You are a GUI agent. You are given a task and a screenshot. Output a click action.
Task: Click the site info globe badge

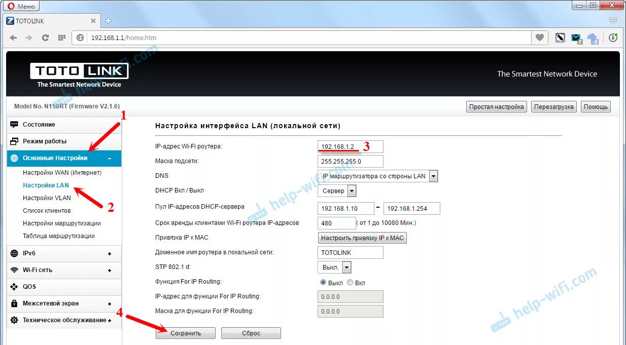[x=80, y=37]
